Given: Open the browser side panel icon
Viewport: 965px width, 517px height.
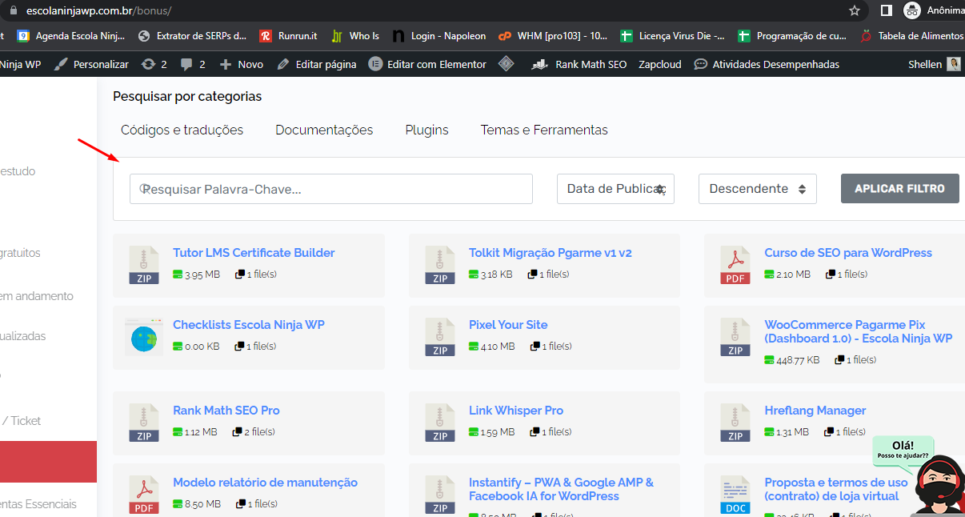Looking at the screenshot, I should coord(887,10).
